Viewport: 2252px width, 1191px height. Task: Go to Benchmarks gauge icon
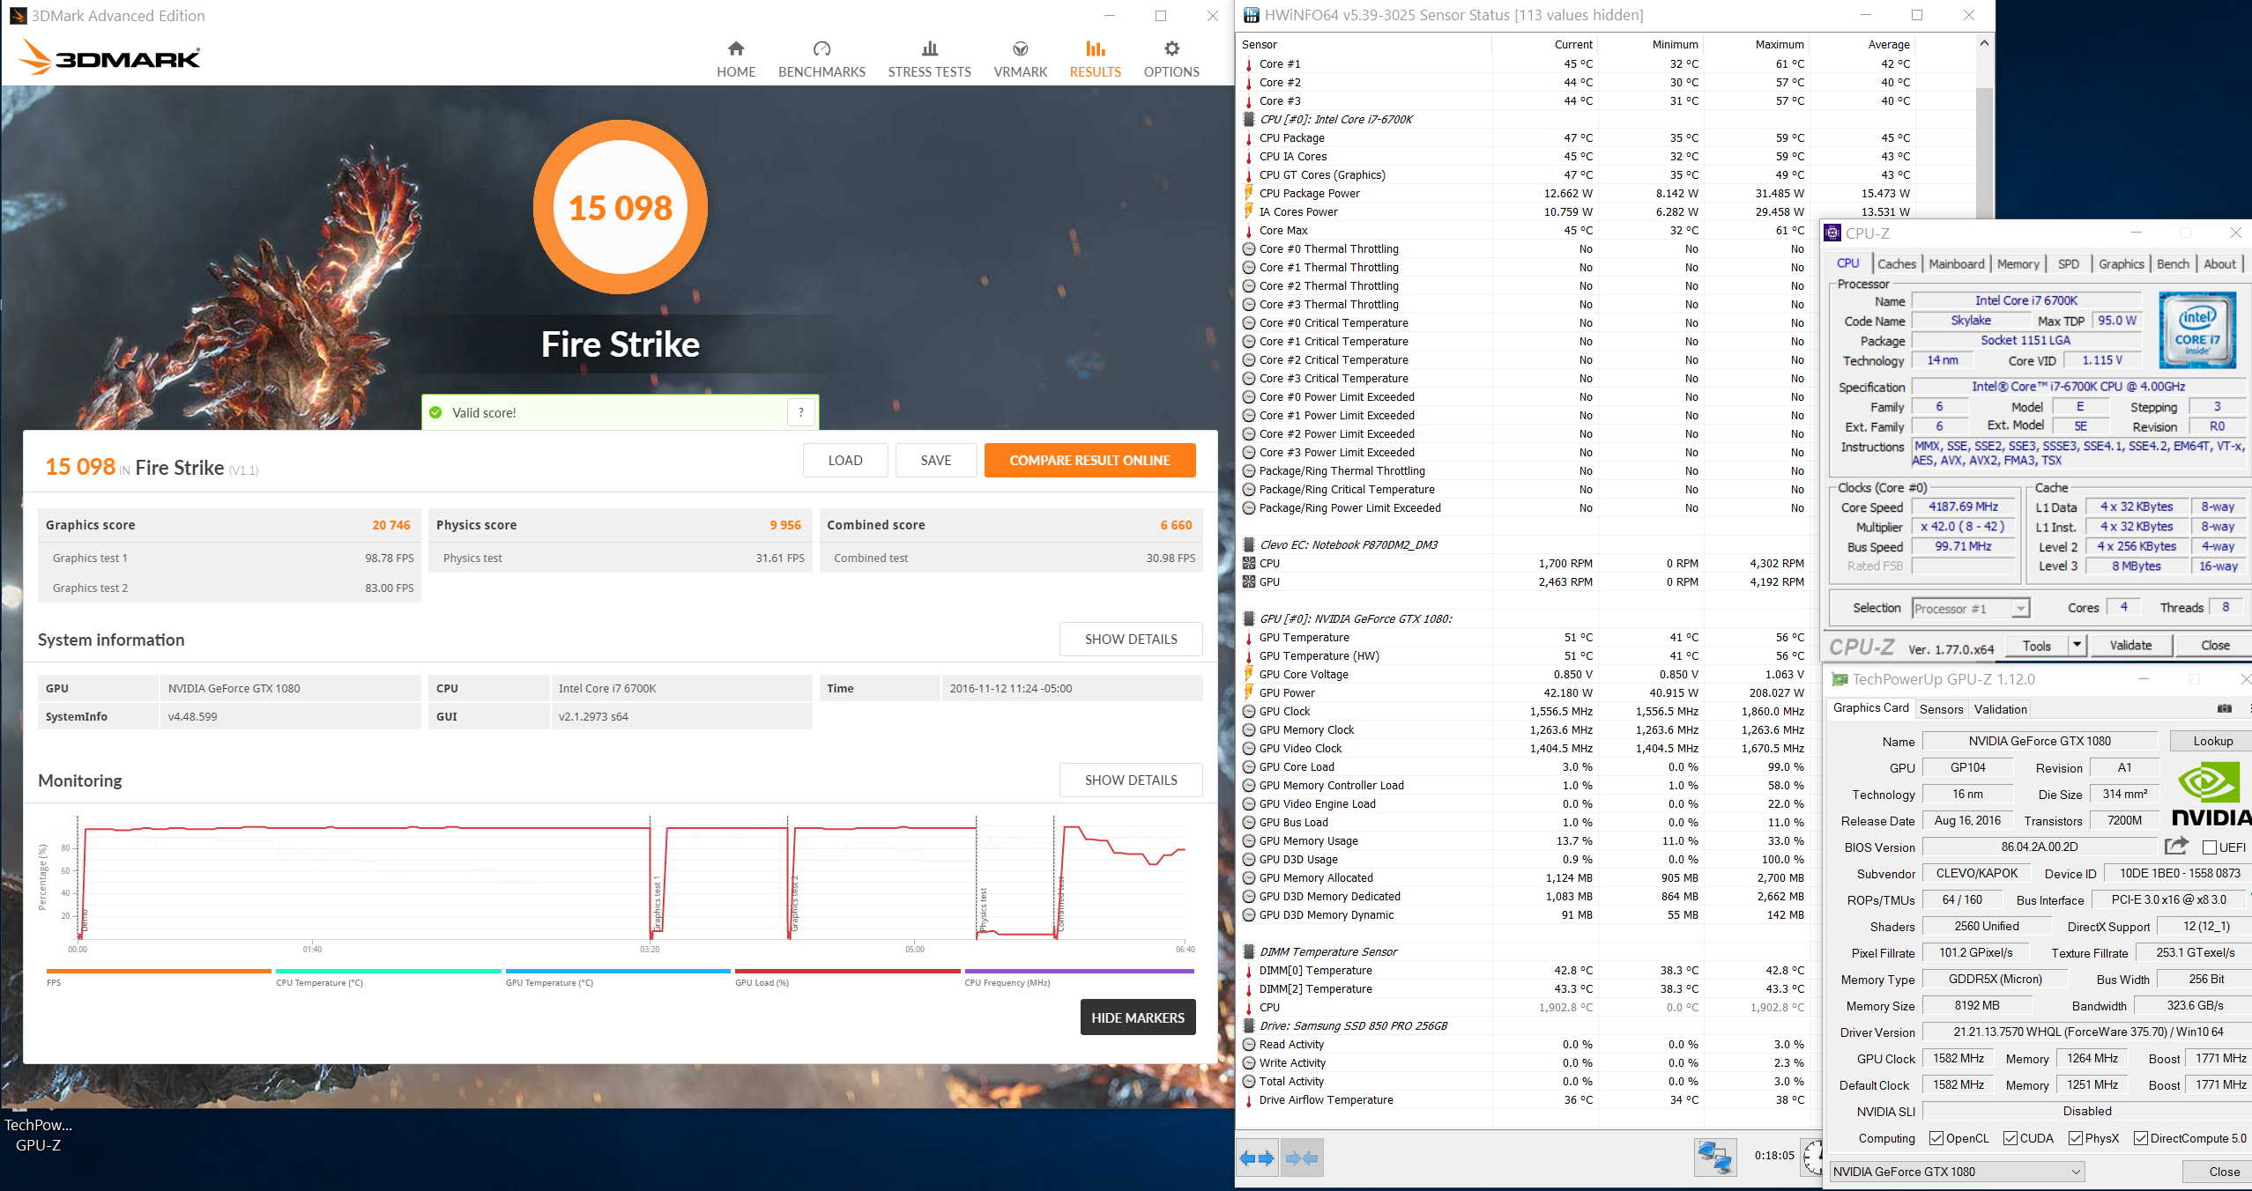coord(821,49)
